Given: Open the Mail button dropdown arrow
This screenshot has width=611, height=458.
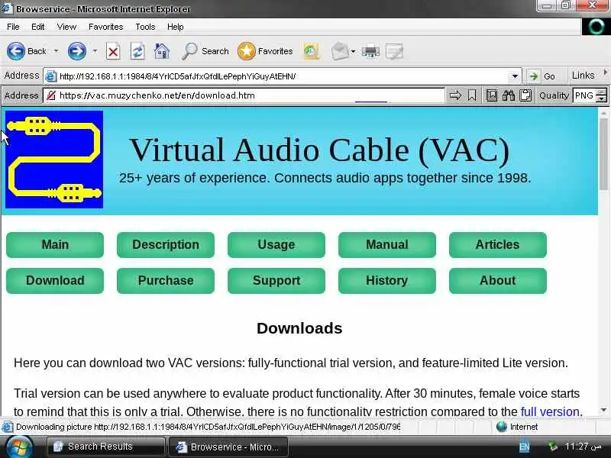Looking at the screenshot, I should [x=353, y=51].
